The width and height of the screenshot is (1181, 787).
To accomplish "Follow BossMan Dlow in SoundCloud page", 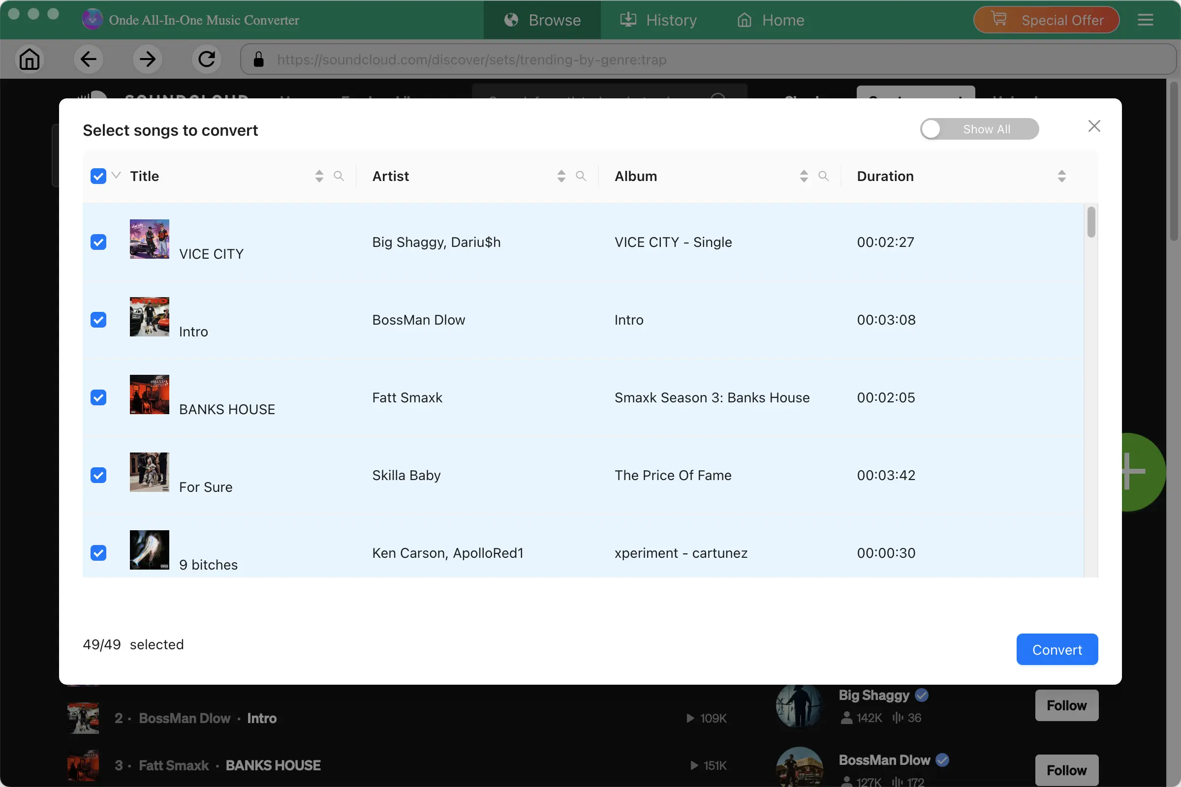I will tap(1066, 770).
